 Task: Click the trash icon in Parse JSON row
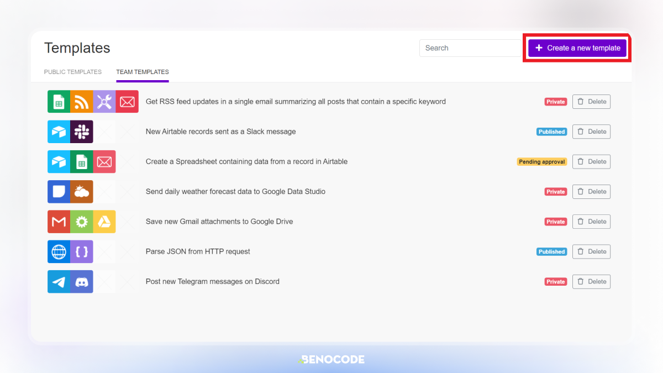tap(581, 251)
